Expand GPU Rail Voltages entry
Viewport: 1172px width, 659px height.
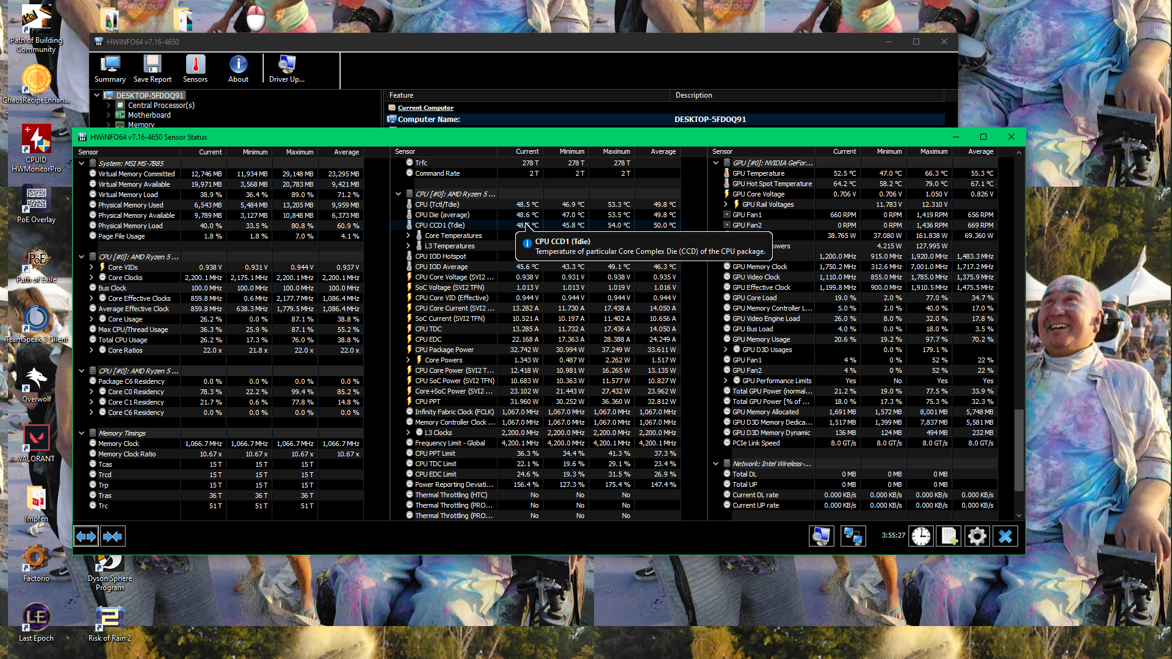[726, 204]
